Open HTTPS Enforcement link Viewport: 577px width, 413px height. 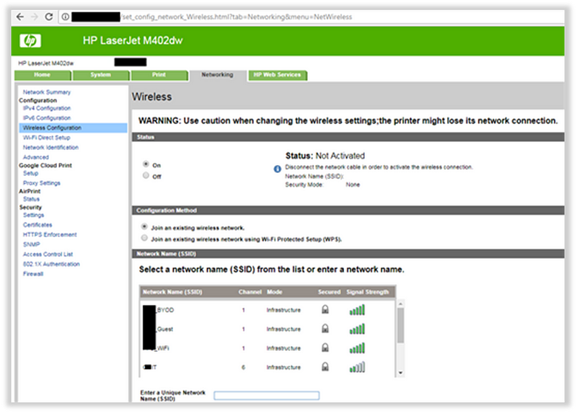point(50,235)
